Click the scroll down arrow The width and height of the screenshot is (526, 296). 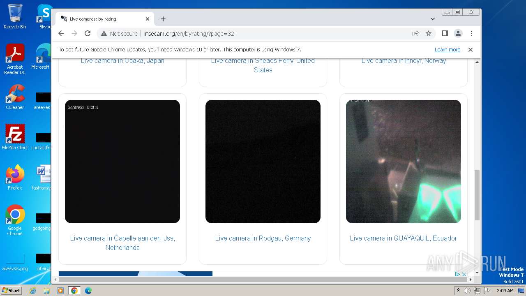[477, 272]
